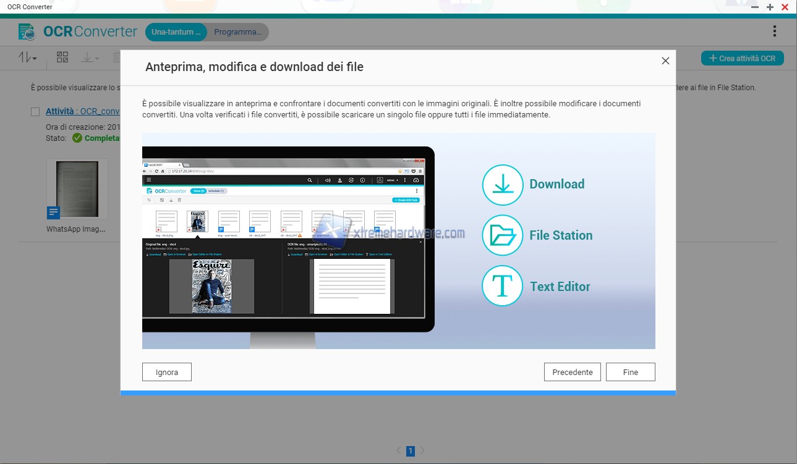
Task: Click the OCR Converter logo icon
Action: 27,32
